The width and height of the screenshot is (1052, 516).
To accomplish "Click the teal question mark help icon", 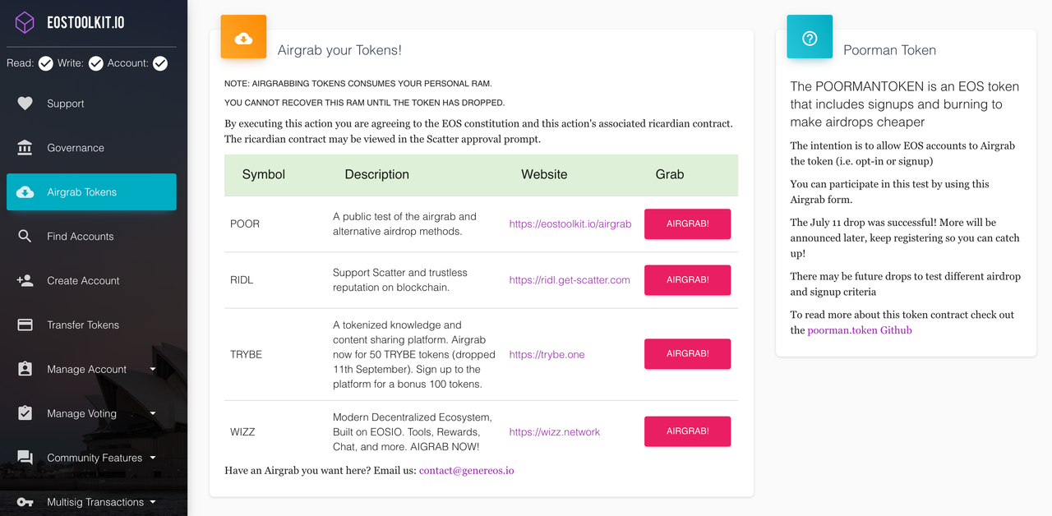I will tap(810, 38).
